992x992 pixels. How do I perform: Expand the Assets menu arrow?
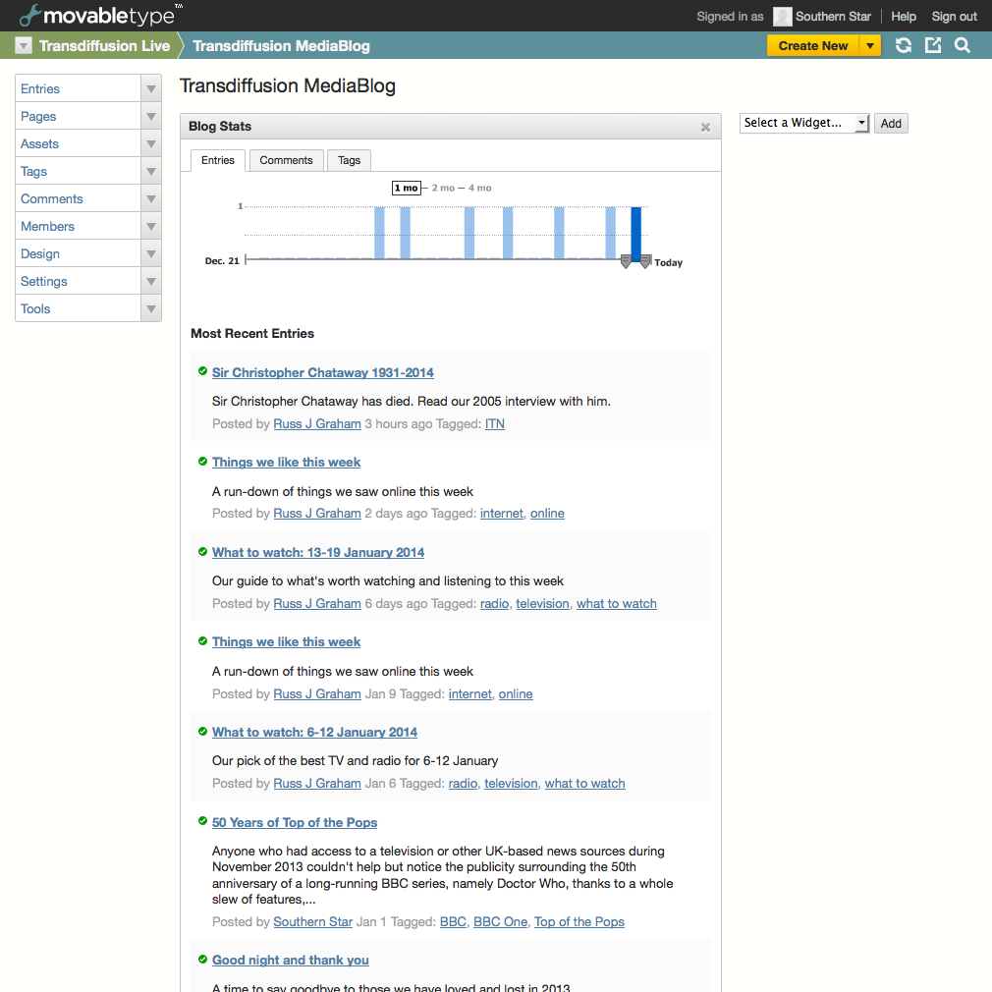click(151, 143)
